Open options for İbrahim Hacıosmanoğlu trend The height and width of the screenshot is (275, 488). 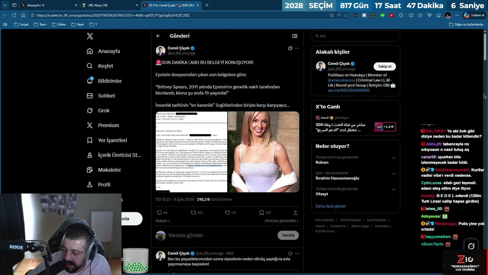[393, 173]
